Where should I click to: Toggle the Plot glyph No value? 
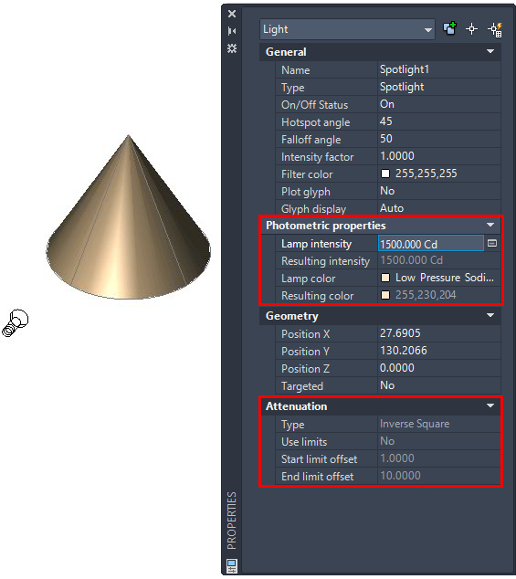click(439, 191)
